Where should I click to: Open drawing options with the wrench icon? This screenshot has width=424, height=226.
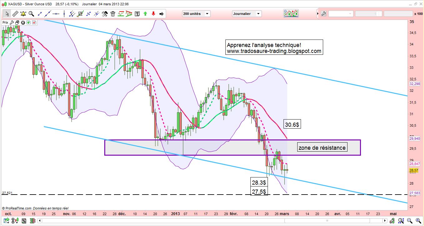point(104,14)
